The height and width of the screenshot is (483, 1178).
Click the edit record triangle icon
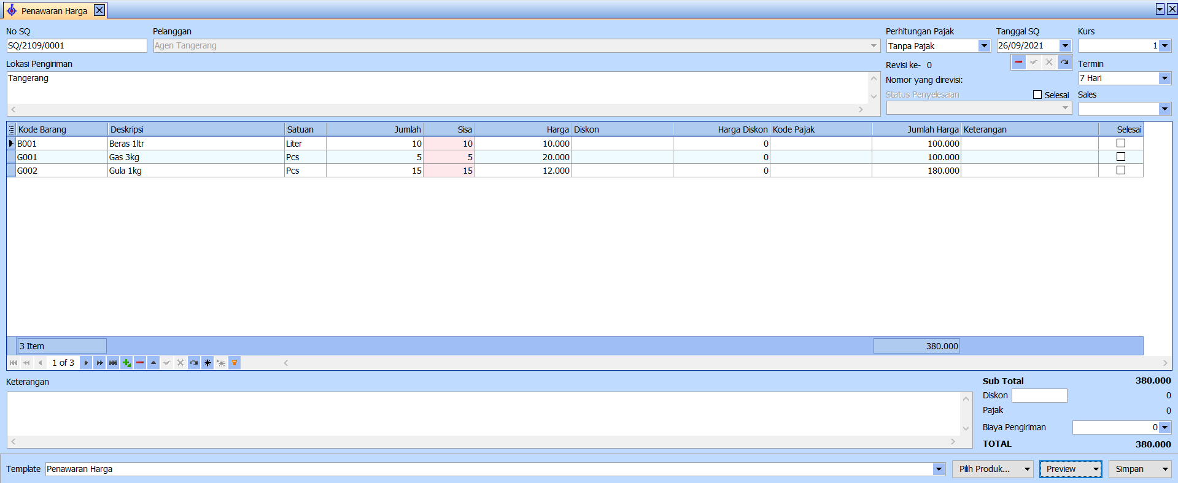pos(153,363)
